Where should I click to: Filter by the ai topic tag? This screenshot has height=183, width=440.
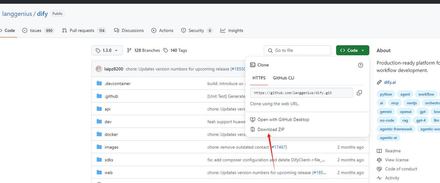[x=381, y=103]
